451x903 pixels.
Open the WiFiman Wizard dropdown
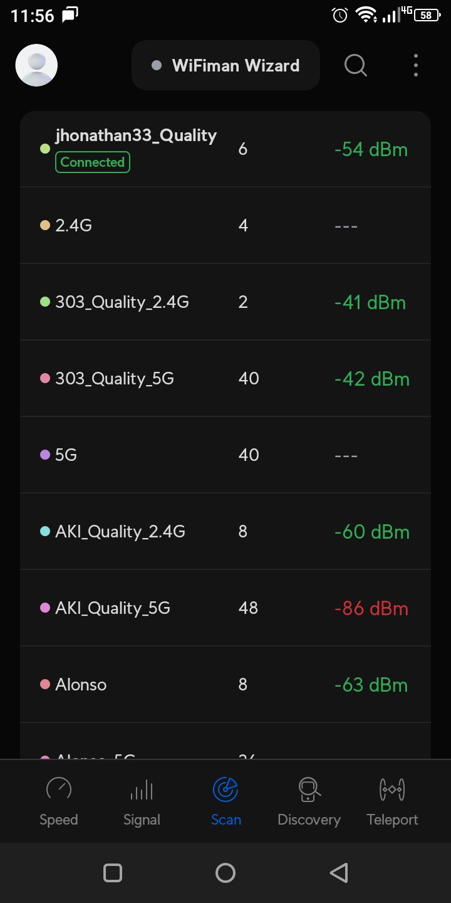pyautogui.click(x=225, y=65)
